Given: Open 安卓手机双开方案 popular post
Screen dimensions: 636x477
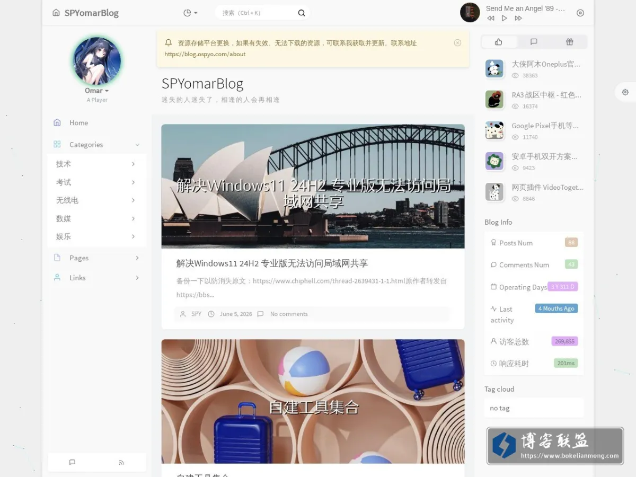Looking at the screenshot, I should (x=544, y=156).
